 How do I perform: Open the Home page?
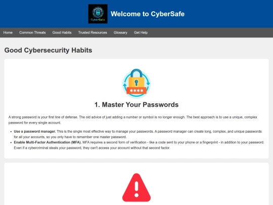tap(8, 32)
